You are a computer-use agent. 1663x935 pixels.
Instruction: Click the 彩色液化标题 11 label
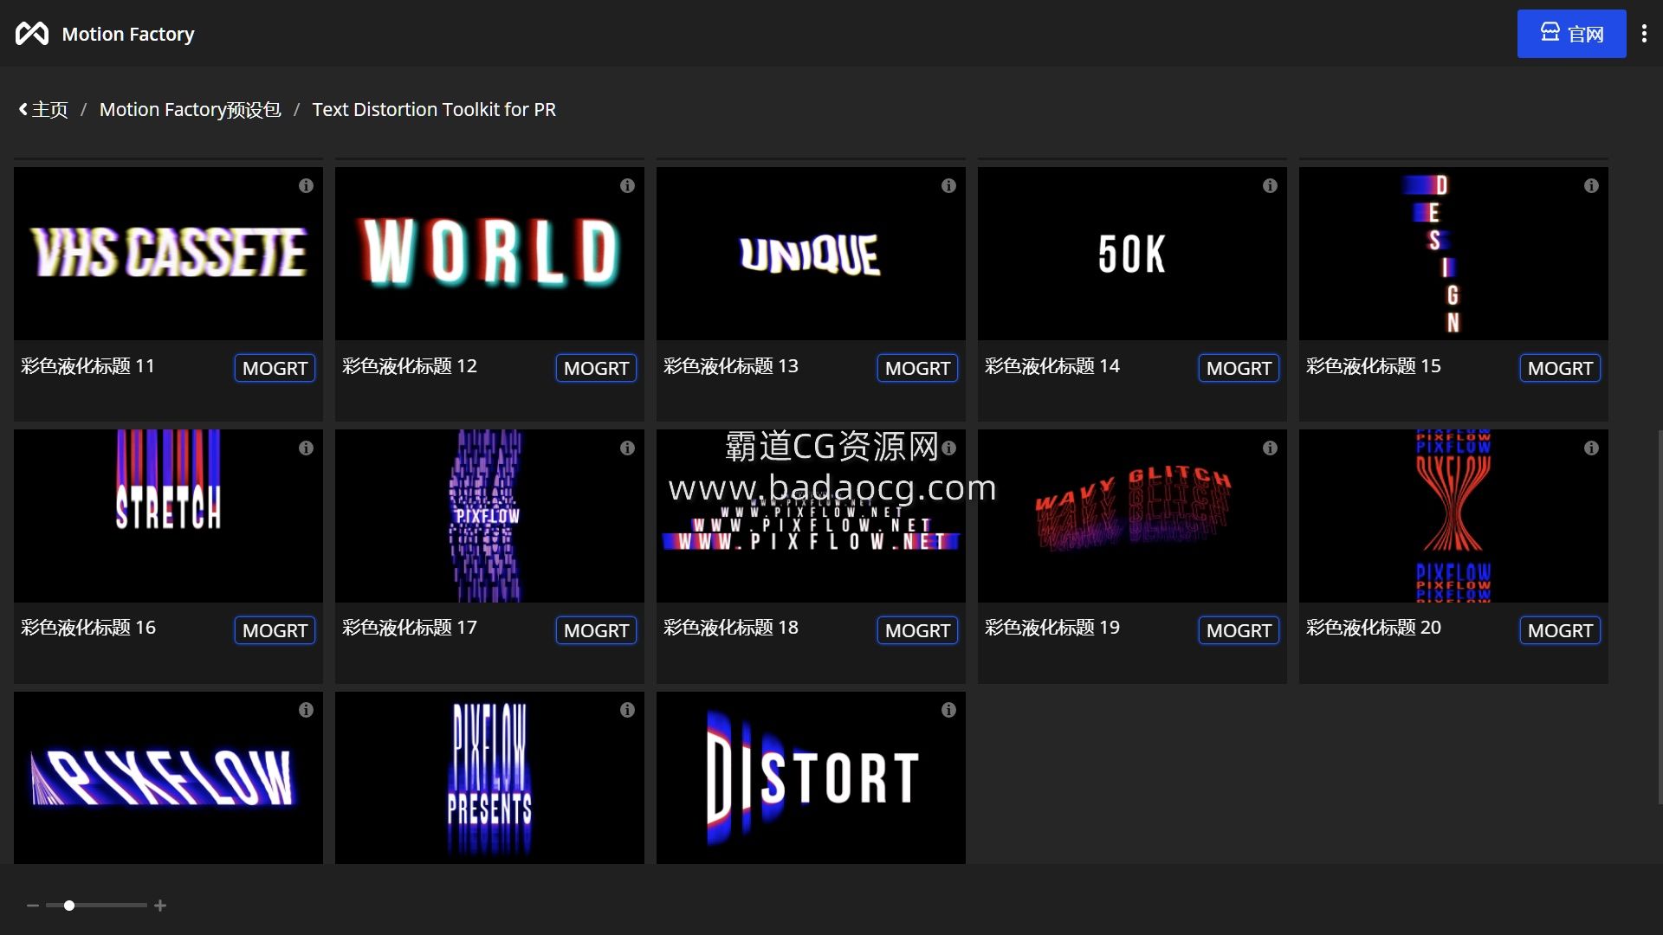pyautogui.click(x=87, y=366)
